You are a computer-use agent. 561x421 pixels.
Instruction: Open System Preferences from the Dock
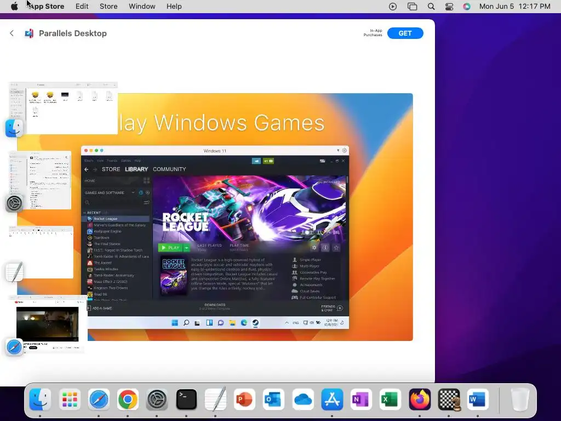pos(157,399)
